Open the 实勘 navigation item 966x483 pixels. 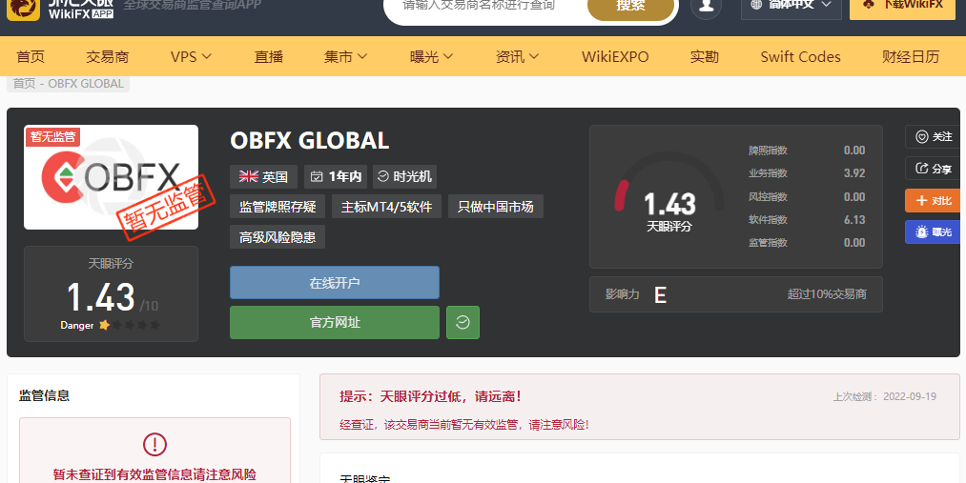704,56
